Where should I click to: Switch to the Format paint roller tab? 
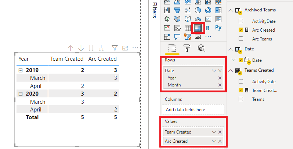[x=187, y=48]
